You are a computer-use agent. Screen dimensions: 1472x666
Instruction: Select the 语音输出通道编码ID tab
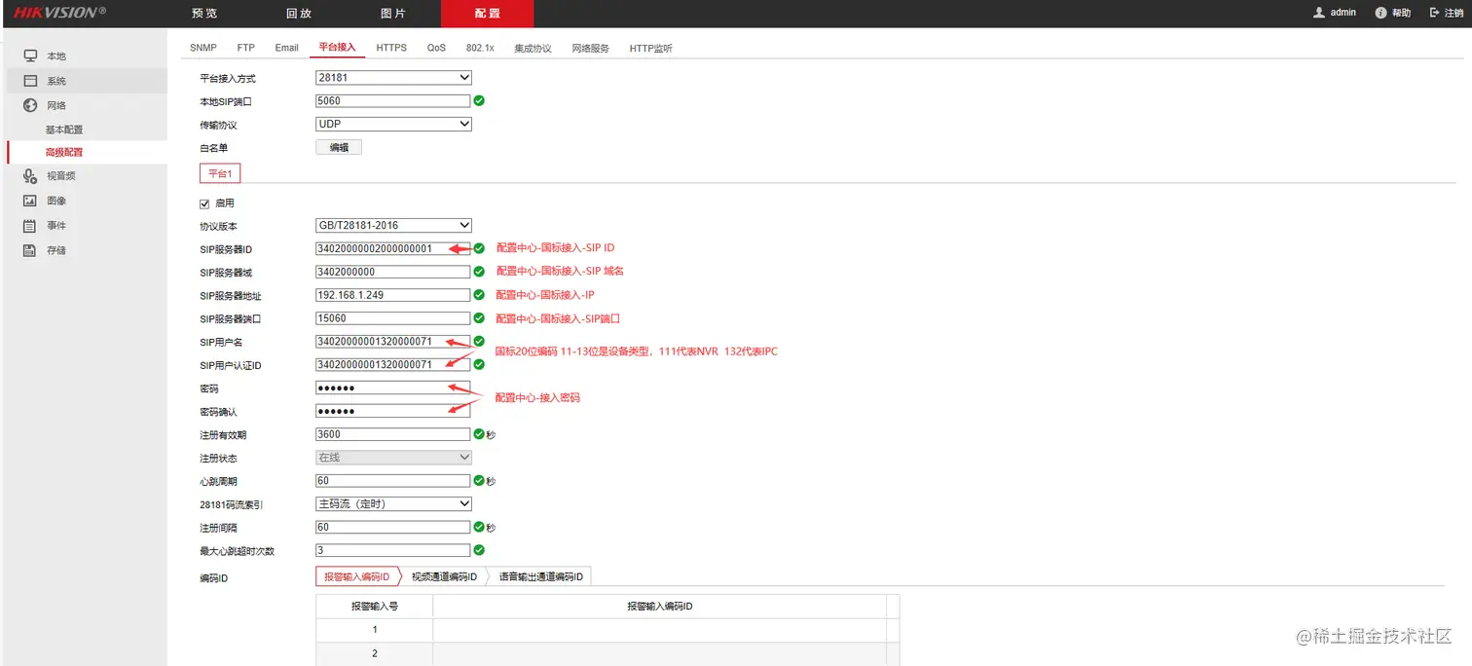[x=540, y=577]
